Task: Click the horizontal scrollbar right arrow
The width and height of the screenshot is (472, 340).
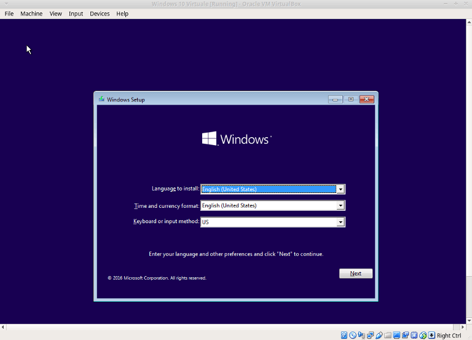Action: click(x=463, y=326)
